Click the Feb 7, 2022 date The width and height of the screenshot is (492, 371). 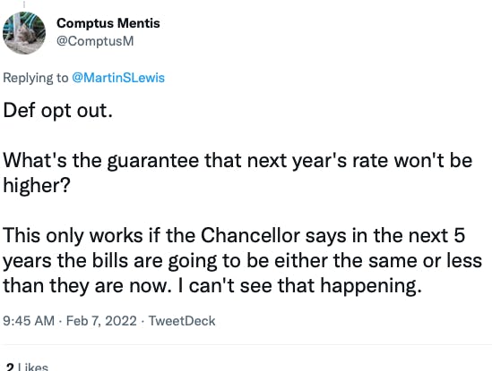pos(101,321)
